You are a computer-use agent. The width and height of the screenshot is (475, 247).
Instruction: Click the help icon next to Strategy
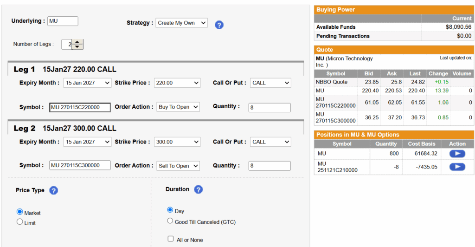coord(219,25)
